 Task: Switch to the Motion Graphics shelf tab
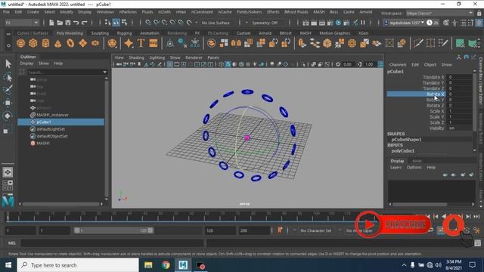334,33
